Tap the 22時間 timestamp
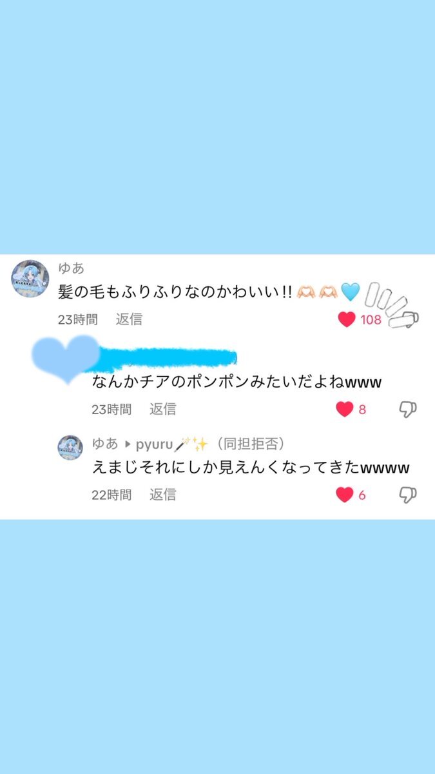The height and width of the screenshot is (774, 435). [111, 495]
